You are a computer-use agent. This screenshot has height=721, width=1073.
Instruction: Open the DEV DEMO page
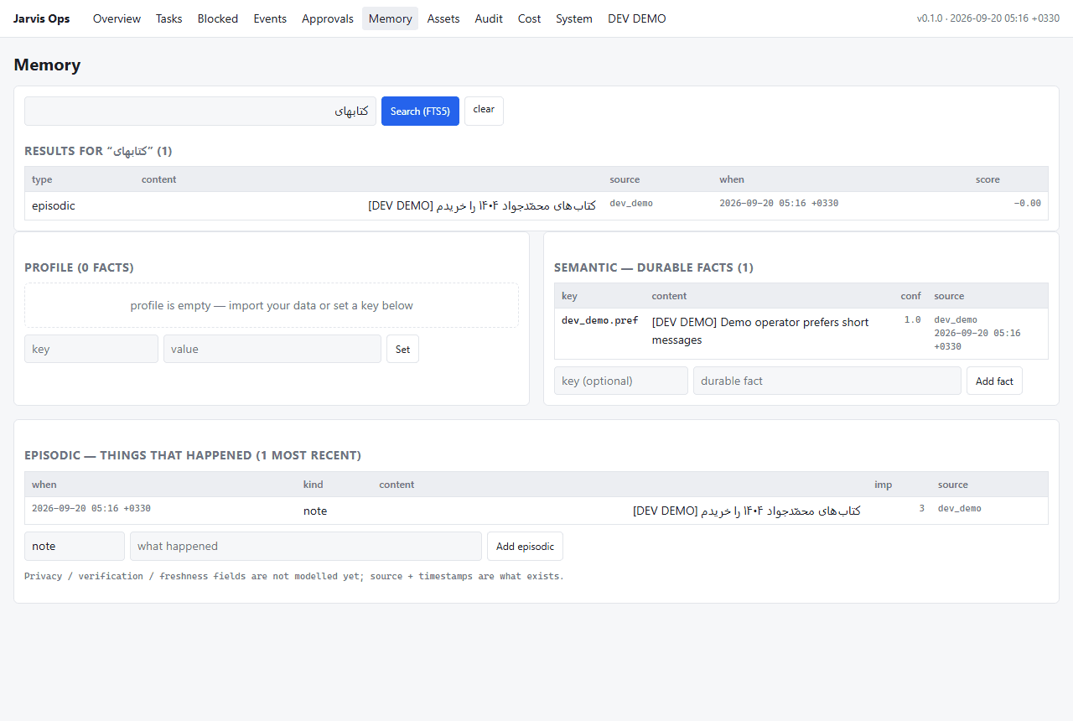[x=637, y=18]
